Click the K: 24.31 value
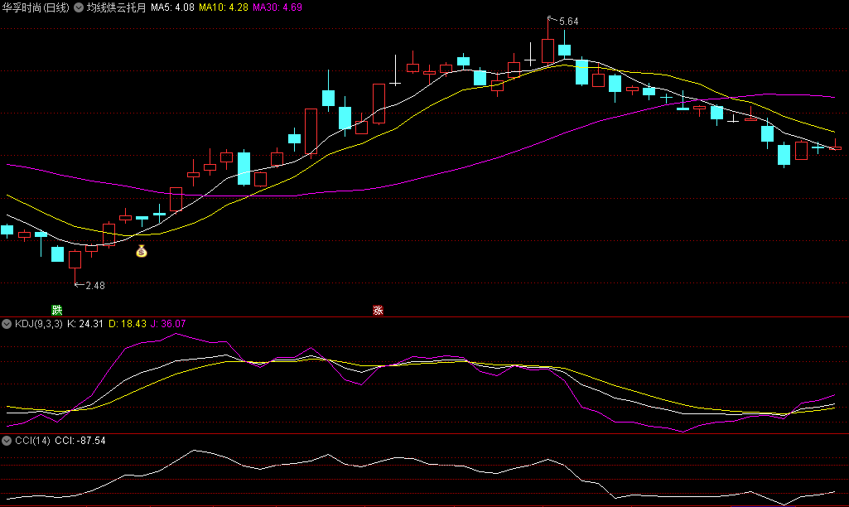The image size is (849, 507). point(85,324)
